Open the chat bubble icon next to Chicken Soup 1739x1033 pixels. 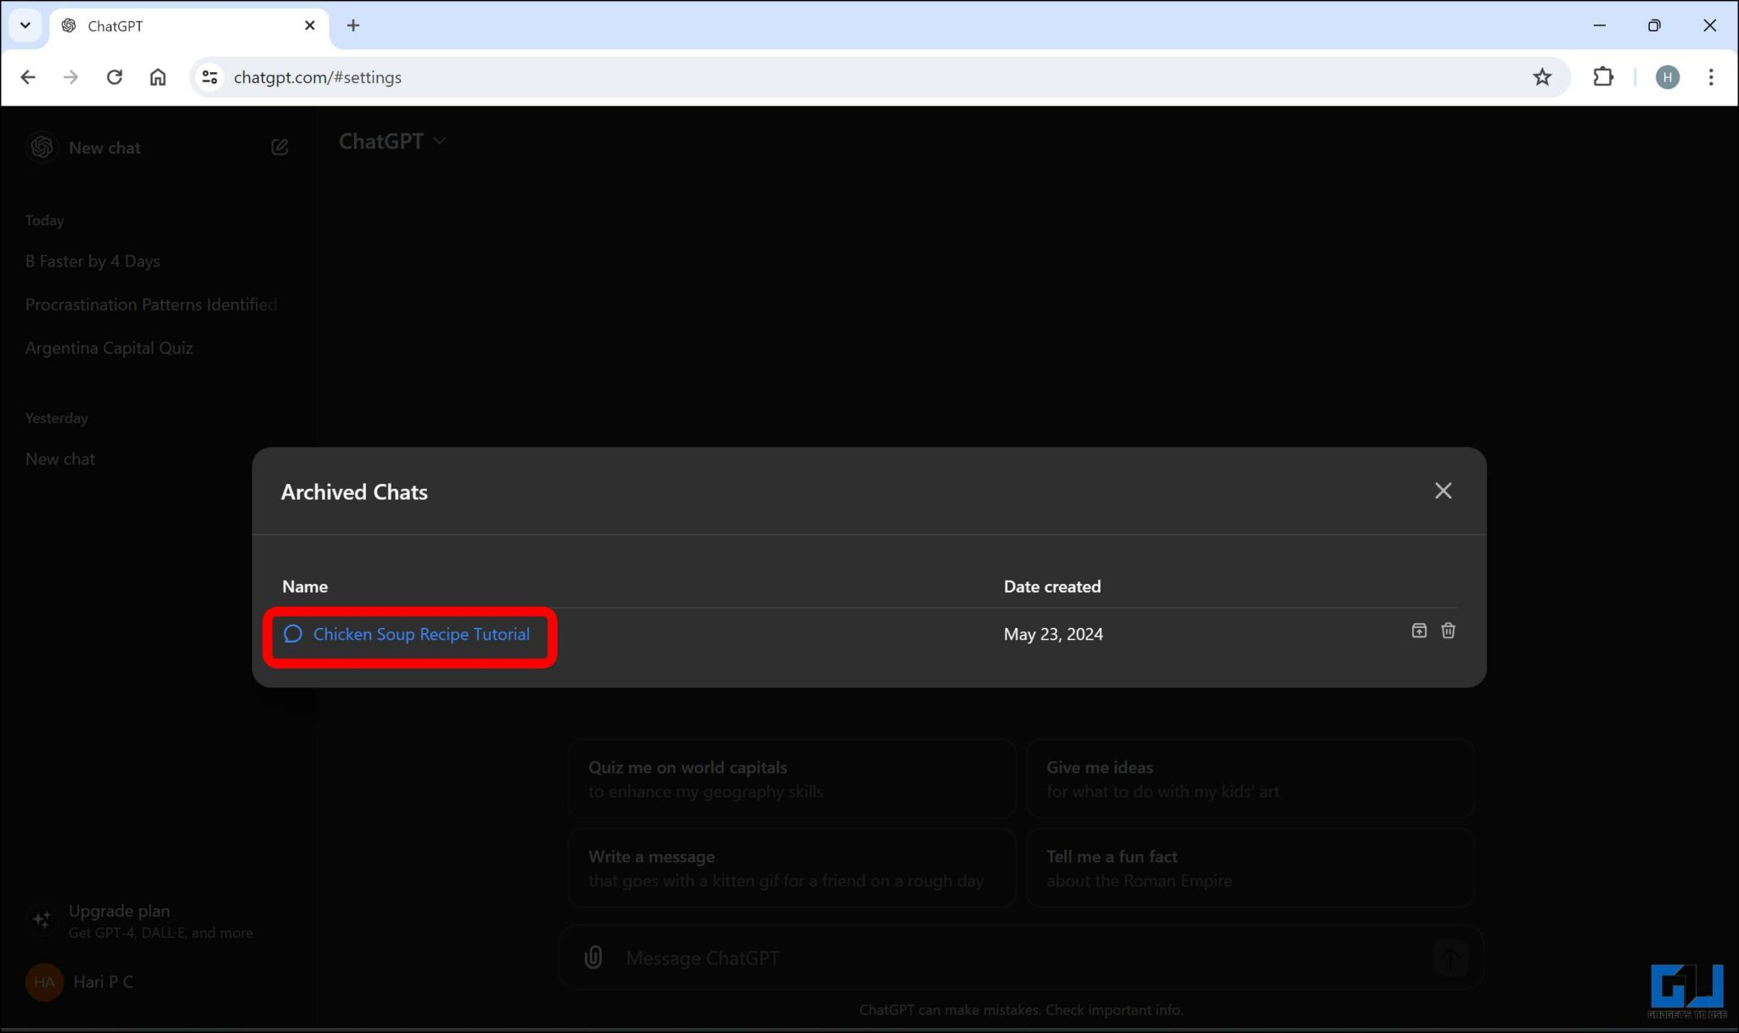[x=292, y=633]
